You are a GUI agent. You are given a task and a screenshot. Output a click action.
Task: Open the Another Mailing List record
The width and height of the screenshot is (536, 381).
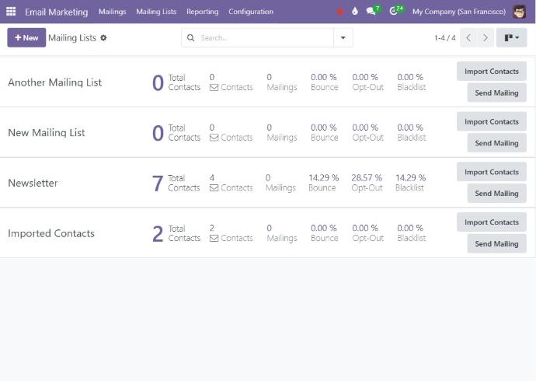pyautogui.click(x=54, y=82)
